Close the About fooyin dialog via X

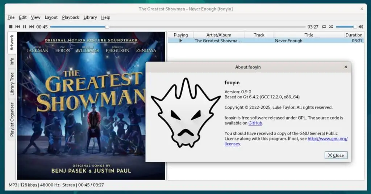[346, 67]
